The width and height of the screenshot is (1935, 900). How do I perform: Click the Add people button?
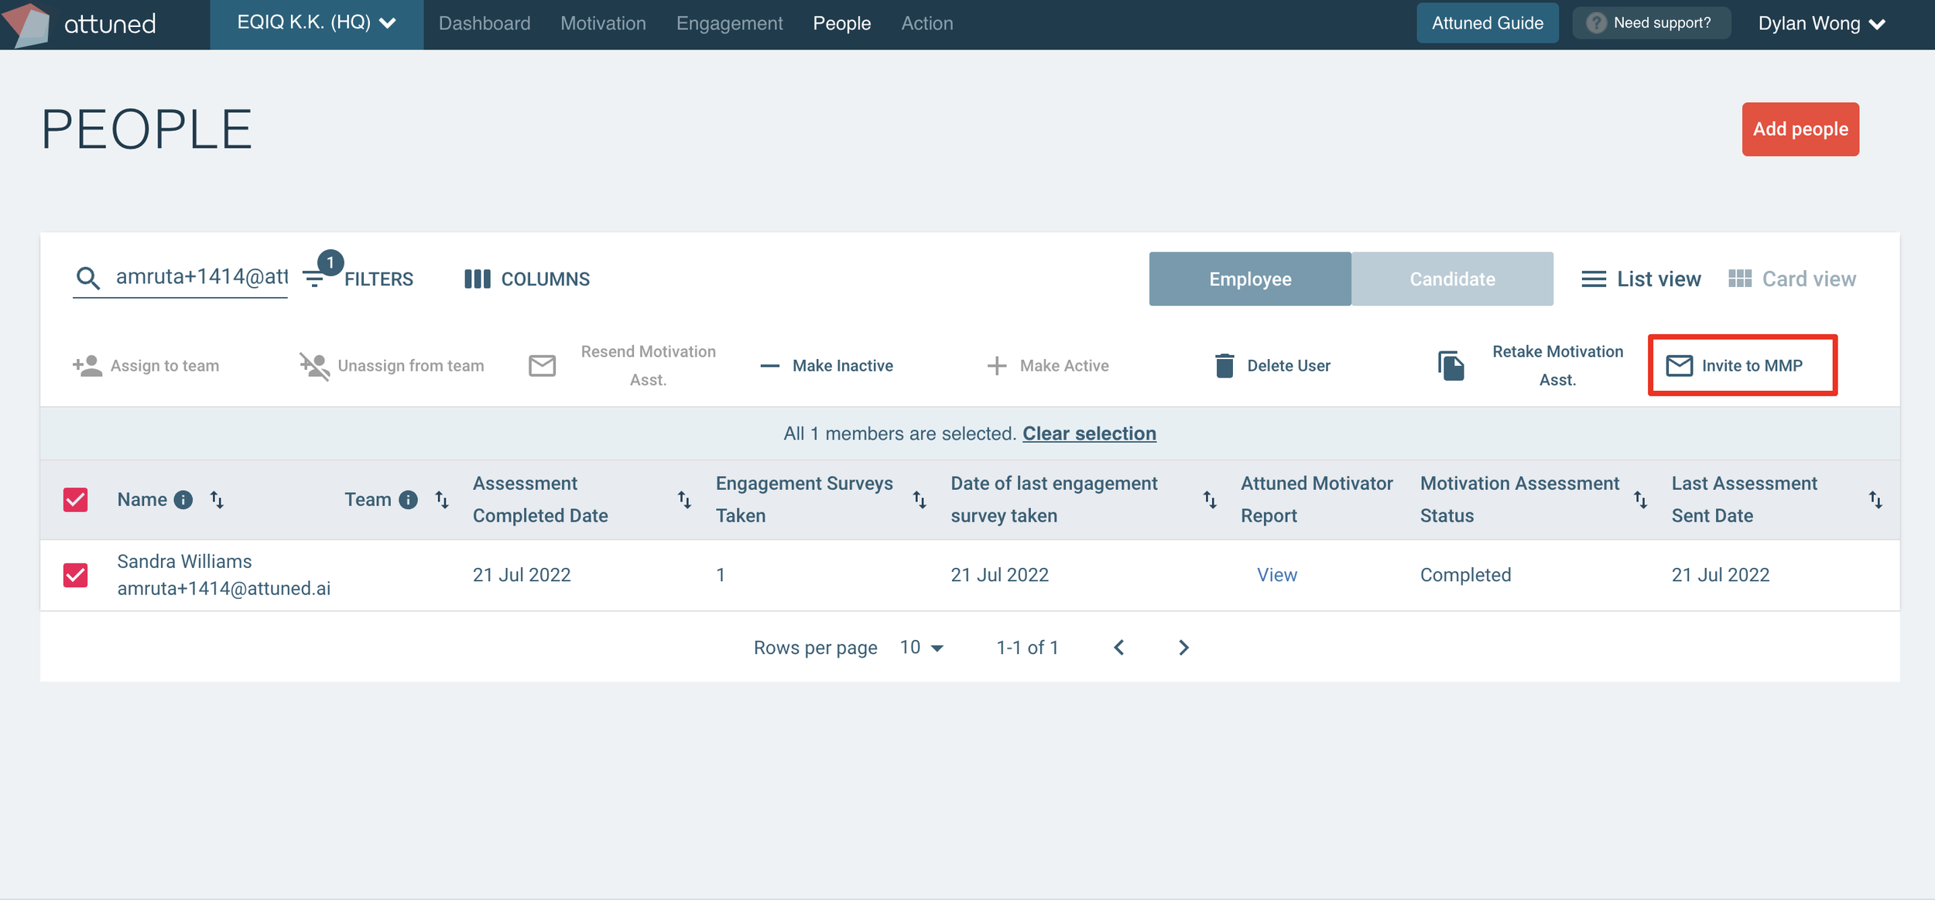1800,128
